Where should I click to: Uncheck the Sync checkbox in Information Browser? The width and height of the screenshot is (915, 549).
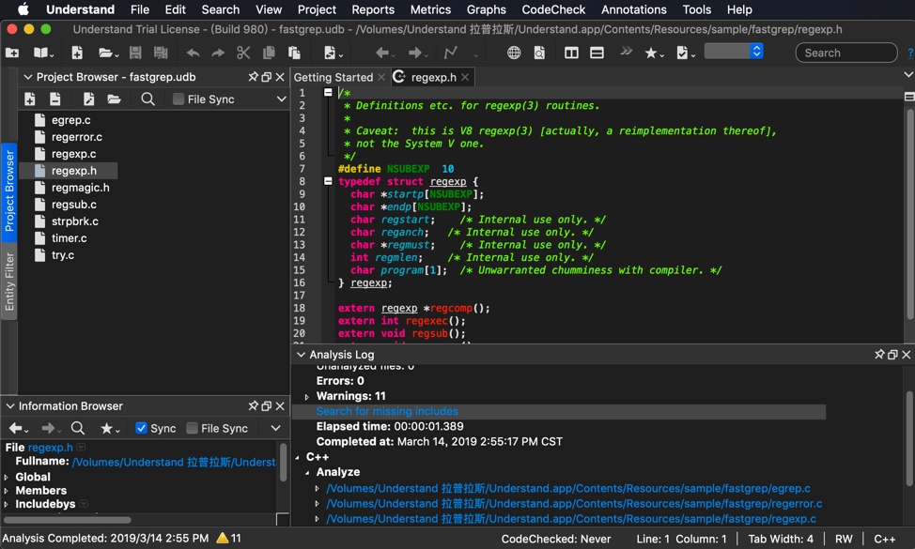coord(142,429)
